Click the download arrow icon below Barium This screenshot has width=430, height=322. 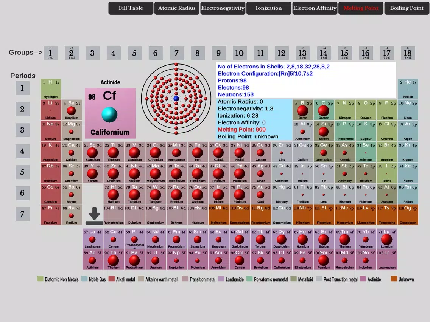pyautogui.click(x=94, y=216)
